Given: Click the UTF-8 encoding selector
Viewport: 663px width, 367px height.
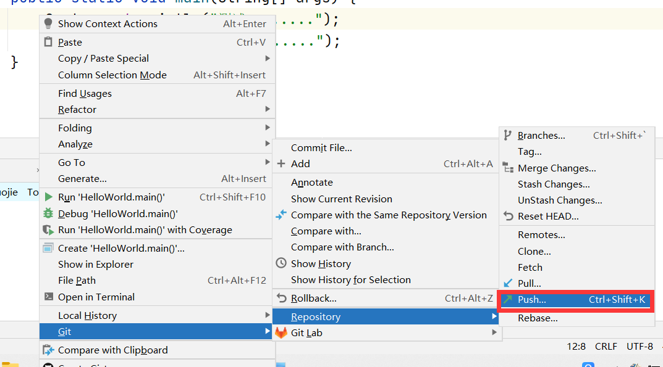Looking at the screenshot, I should pyautogui.click(x=640, y=347).
